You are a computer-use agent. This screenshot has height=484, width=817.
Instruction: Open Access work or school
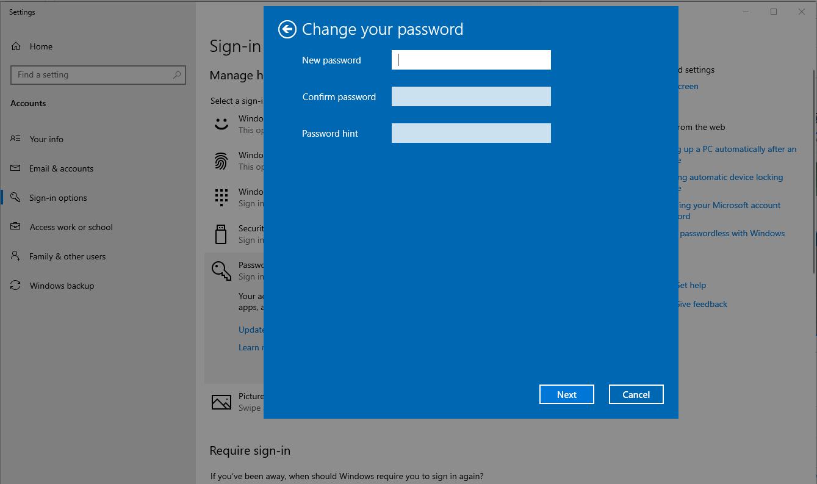tap(71, 227)
